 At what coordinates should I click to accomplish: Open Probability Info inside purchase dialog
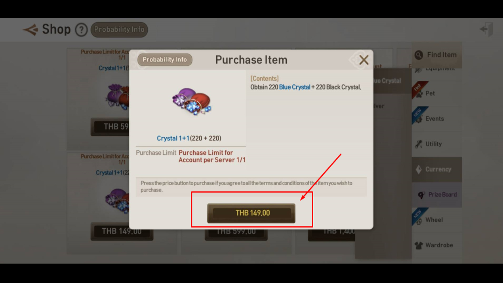tap(165, 59)
